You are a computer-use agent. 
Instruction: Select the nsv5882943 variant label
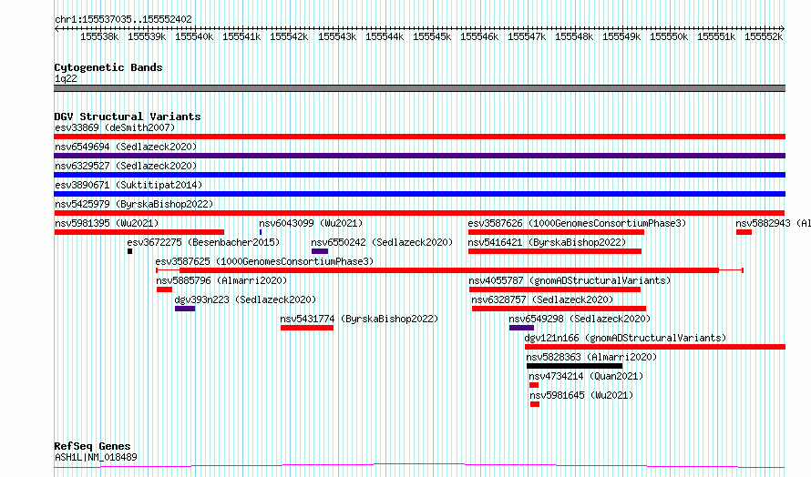point(774,223)
